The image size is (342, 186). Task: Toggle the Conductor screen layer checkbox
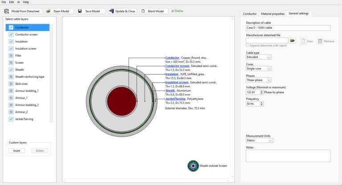11,34
